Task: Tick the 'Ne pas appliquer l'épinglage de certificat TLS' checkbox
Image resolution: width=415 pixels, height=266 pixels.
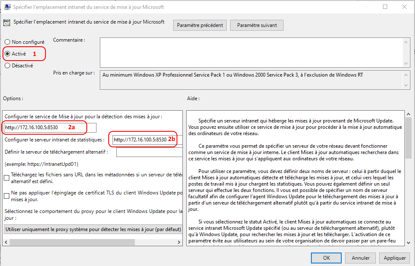Action: (x=7, y=196)
